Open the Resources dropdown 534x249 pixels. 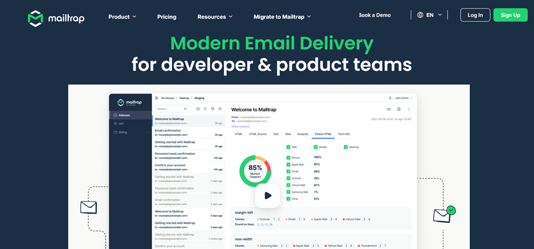point(215,17)
